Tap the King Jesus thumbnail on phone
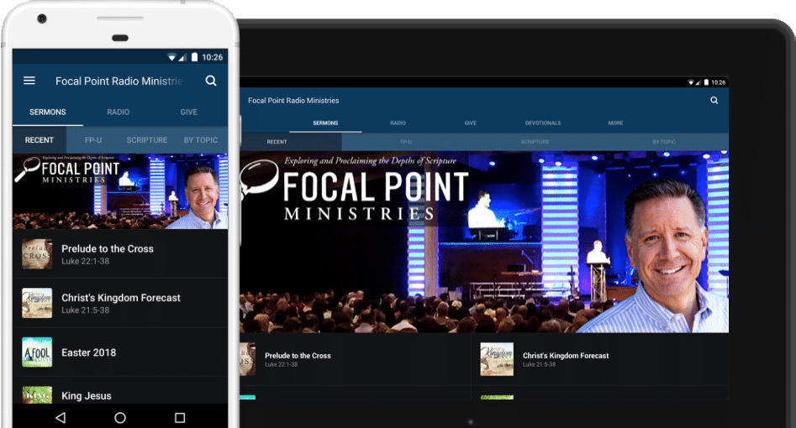Viewport: 796px width, 428px height. click(x=37, y=395)
